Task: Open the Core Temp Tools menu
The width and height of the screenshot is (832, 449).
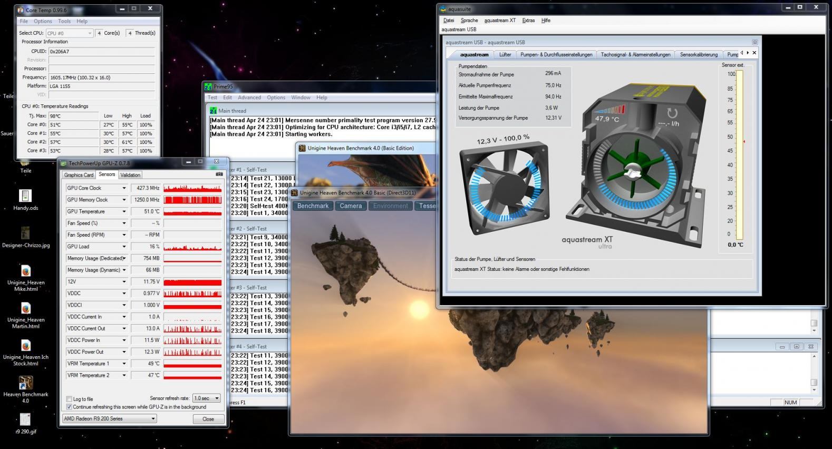Action: pyautogui.click(x=64, y=21)
